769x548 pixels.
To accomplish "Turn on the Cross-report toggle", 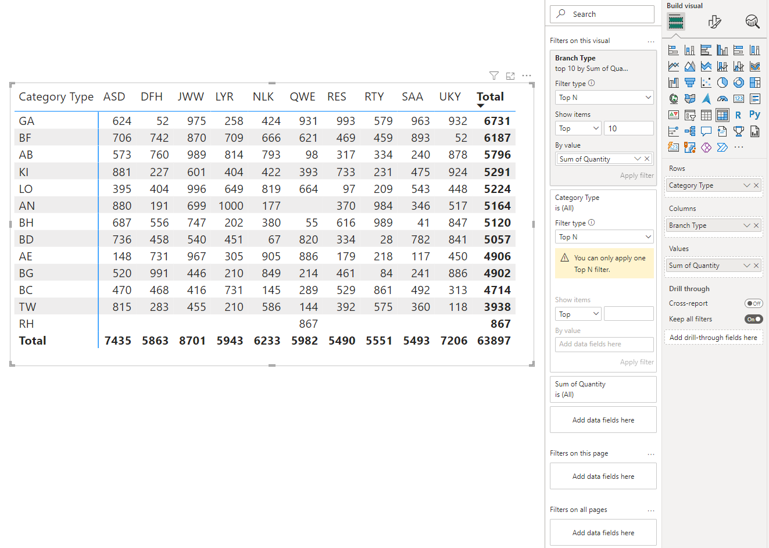I will (x=754, y=303).
